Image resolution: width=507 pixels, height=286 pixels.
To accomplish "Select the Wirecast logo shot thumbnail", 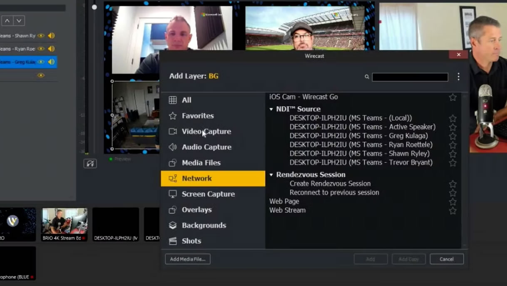I will click(17, 225).
